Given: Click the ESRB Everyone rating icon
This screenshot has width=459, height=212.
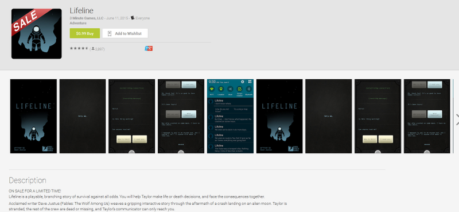Looking at the screenshot, I should 133,18.
